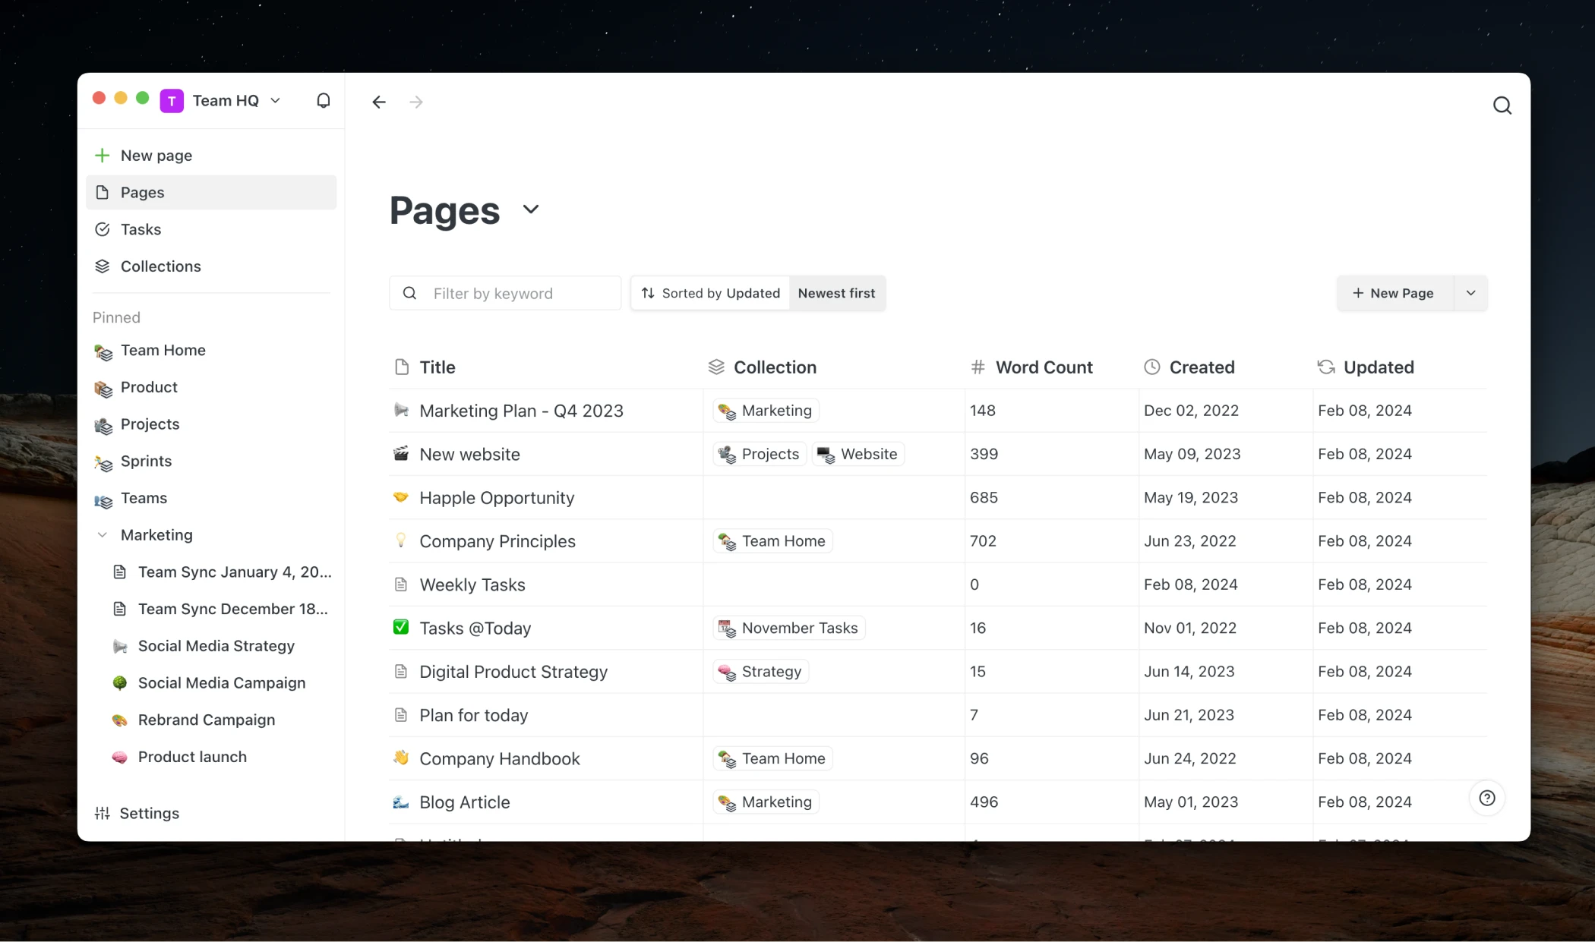Open the Pages title dropdown chevron
The image size is (1595, 942).
pos(530,210)
